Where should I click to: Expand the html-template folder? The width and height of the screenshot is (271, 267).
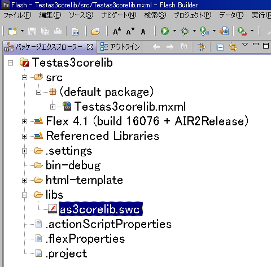click(24, 180)
